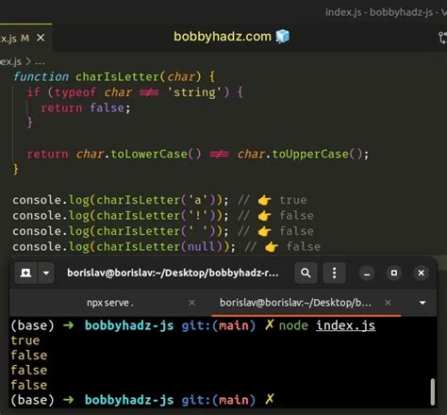This screenshot has width=447, height=415.
Task: Click the terminal window title text
Action: click(173, 273)
